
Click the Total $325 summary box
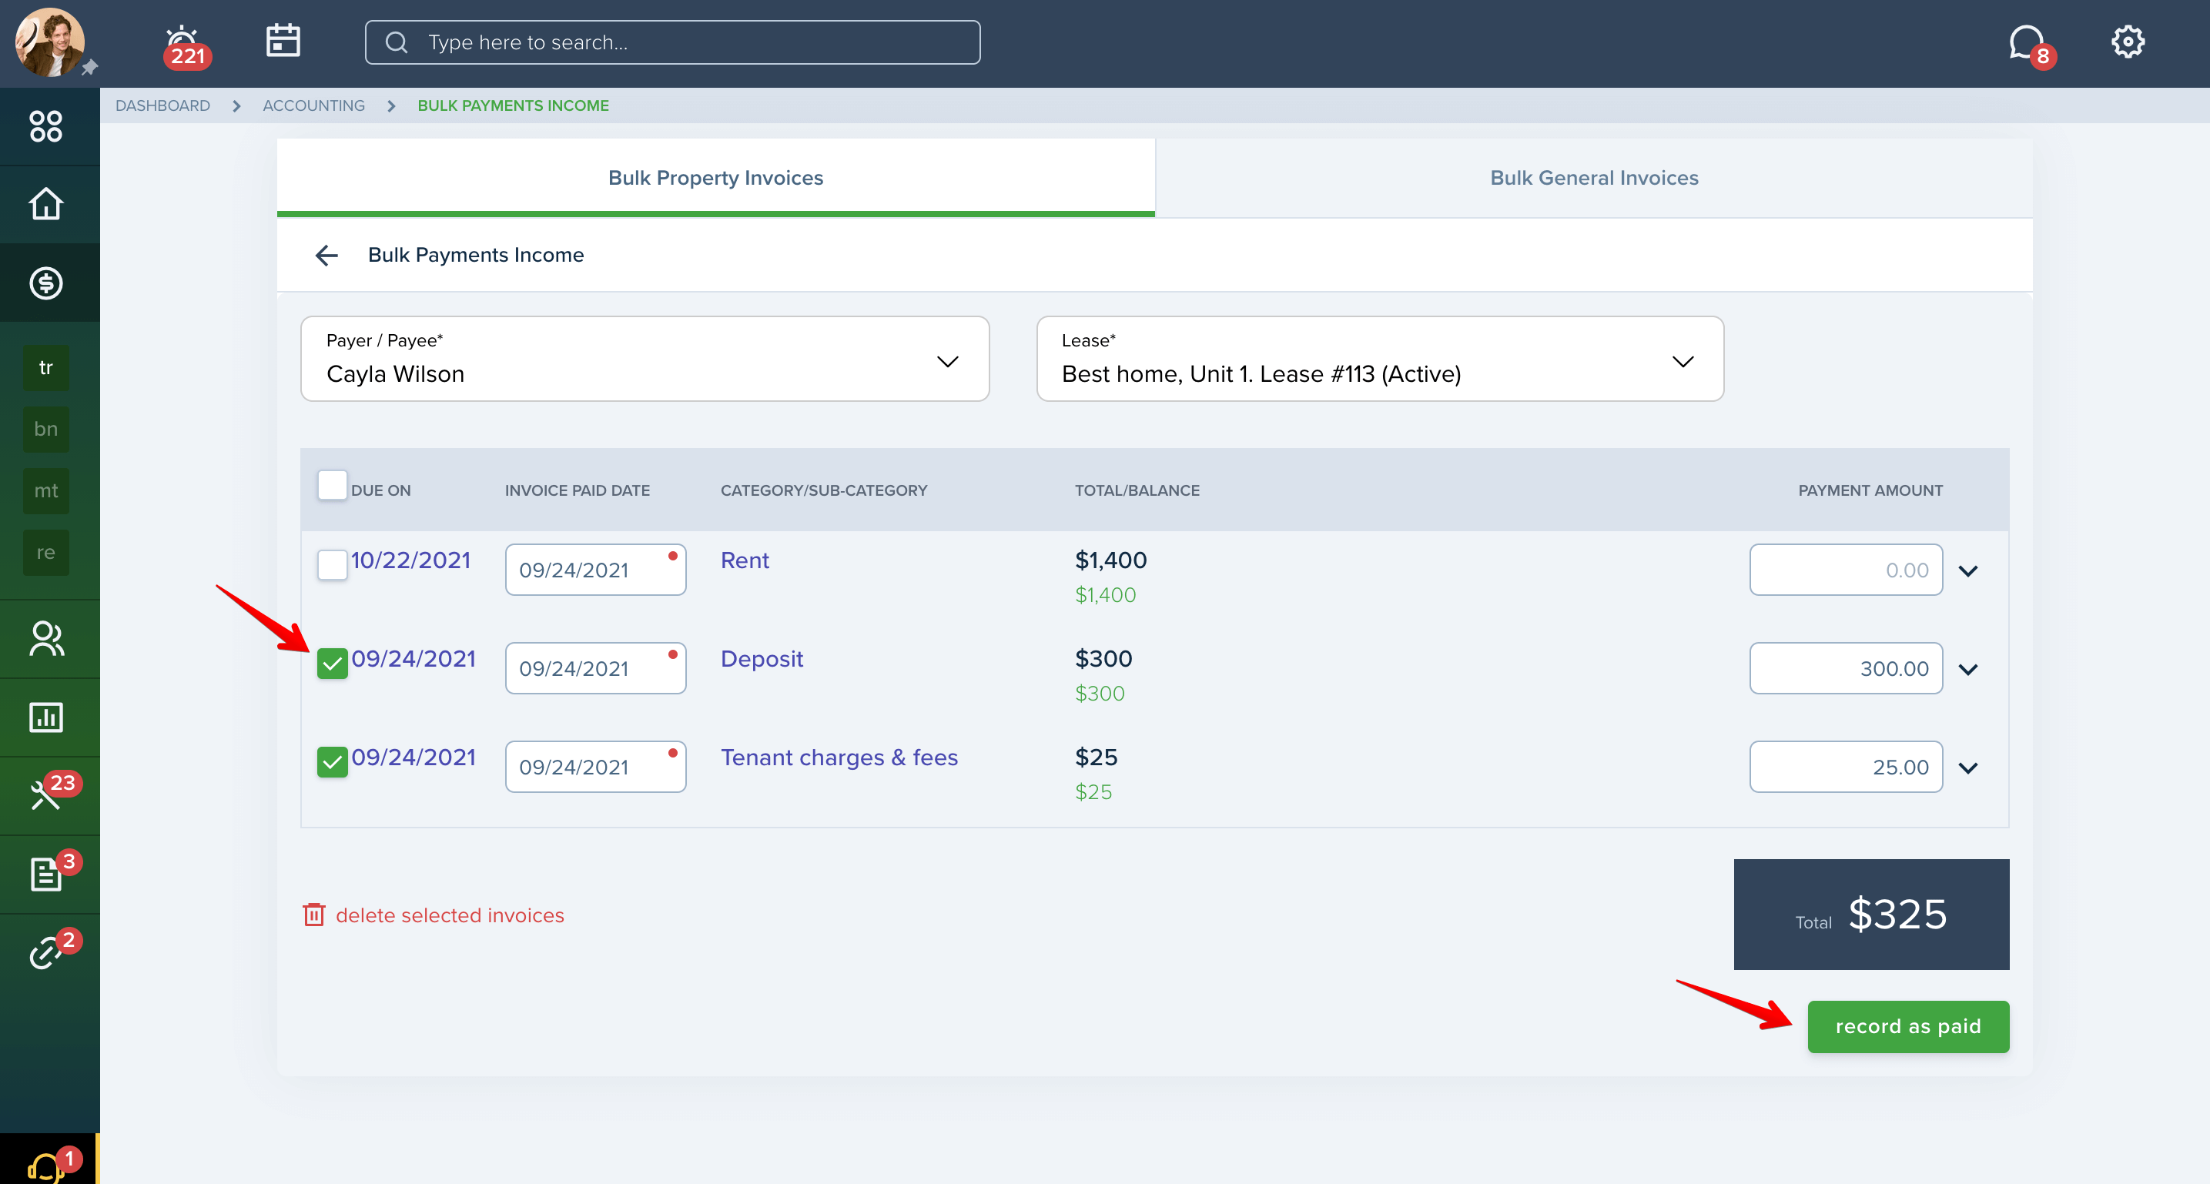(x=1871, y=915)
